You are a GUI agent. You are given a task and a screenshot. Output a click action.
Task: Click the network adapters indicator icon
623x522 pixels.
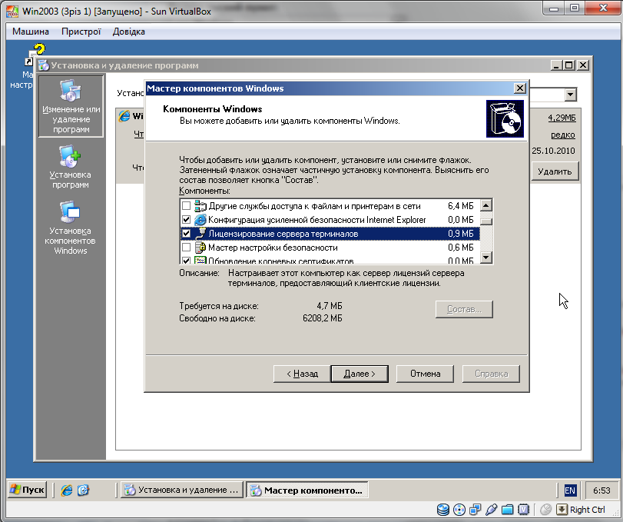click(x=476, y=509)
